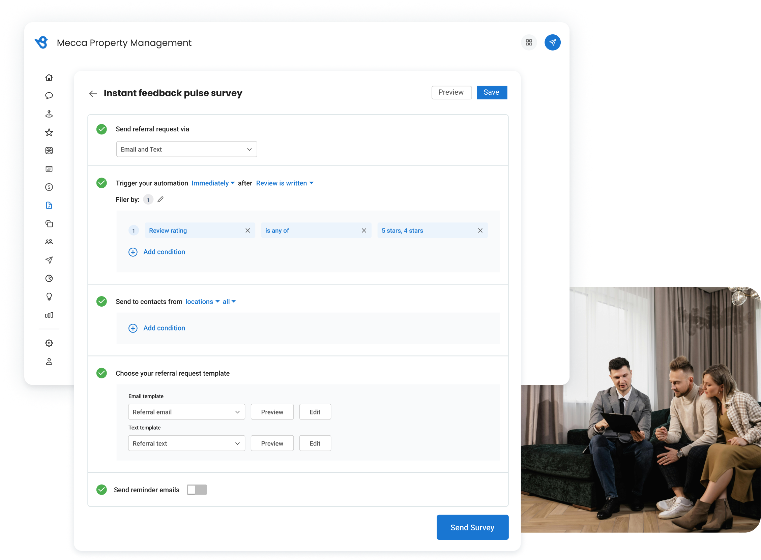Click Edit next to Referral text template

tap(315, 443)
